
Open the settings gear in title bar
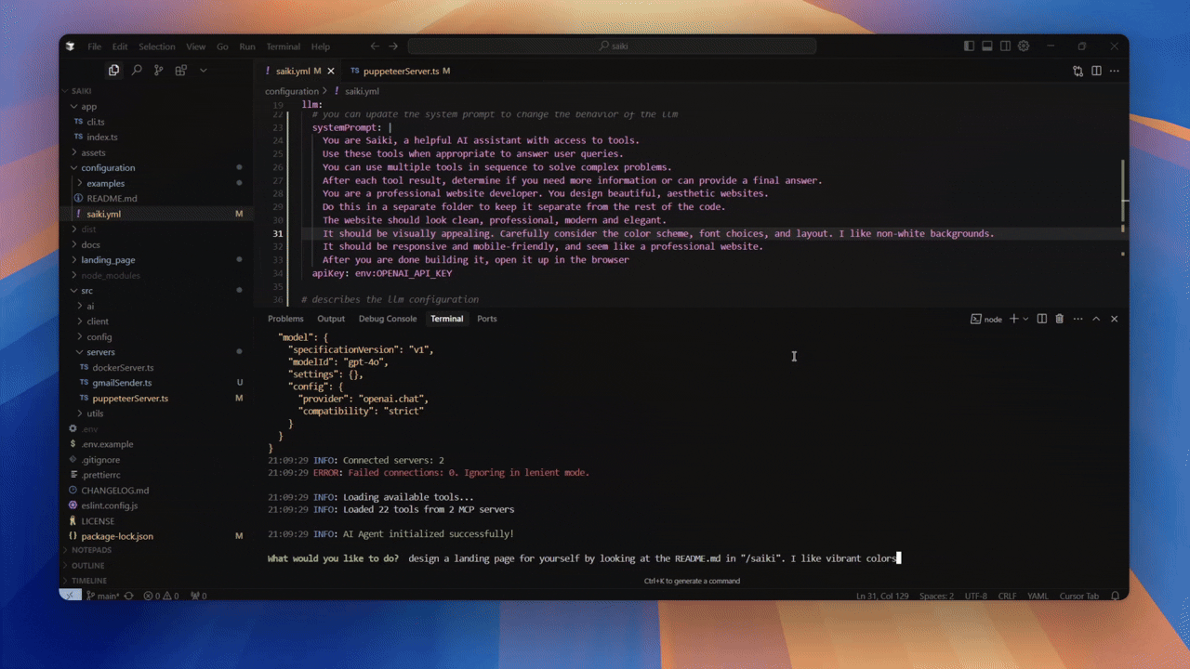click(x=1024, y=46)
